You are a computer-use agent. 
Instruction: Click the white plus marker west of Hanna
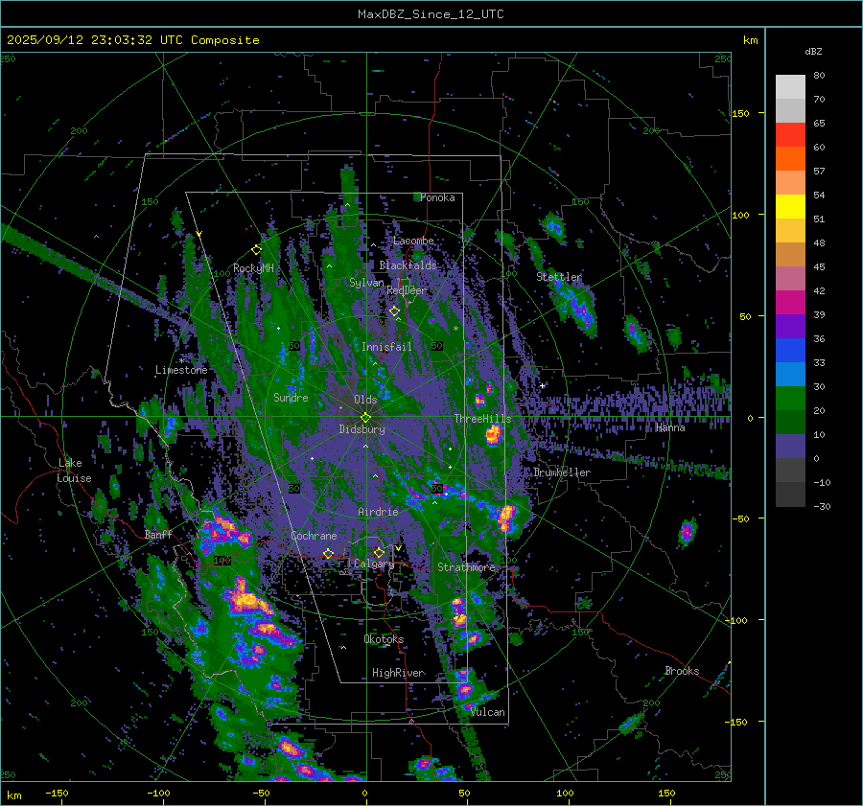tap(543, 385)
